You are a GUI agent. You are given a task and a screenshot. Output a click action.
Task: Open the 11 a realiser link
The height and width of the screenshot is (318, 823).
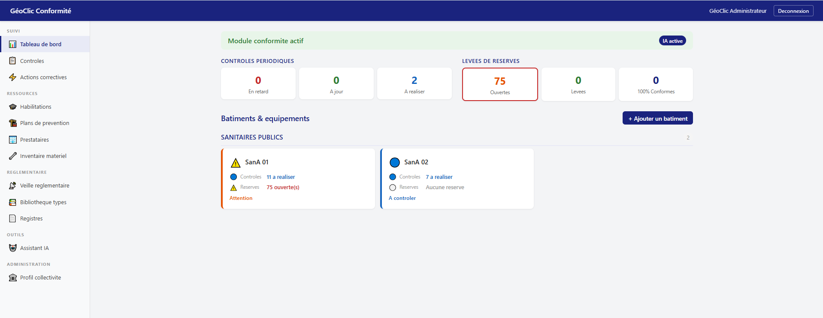[281, 177]
